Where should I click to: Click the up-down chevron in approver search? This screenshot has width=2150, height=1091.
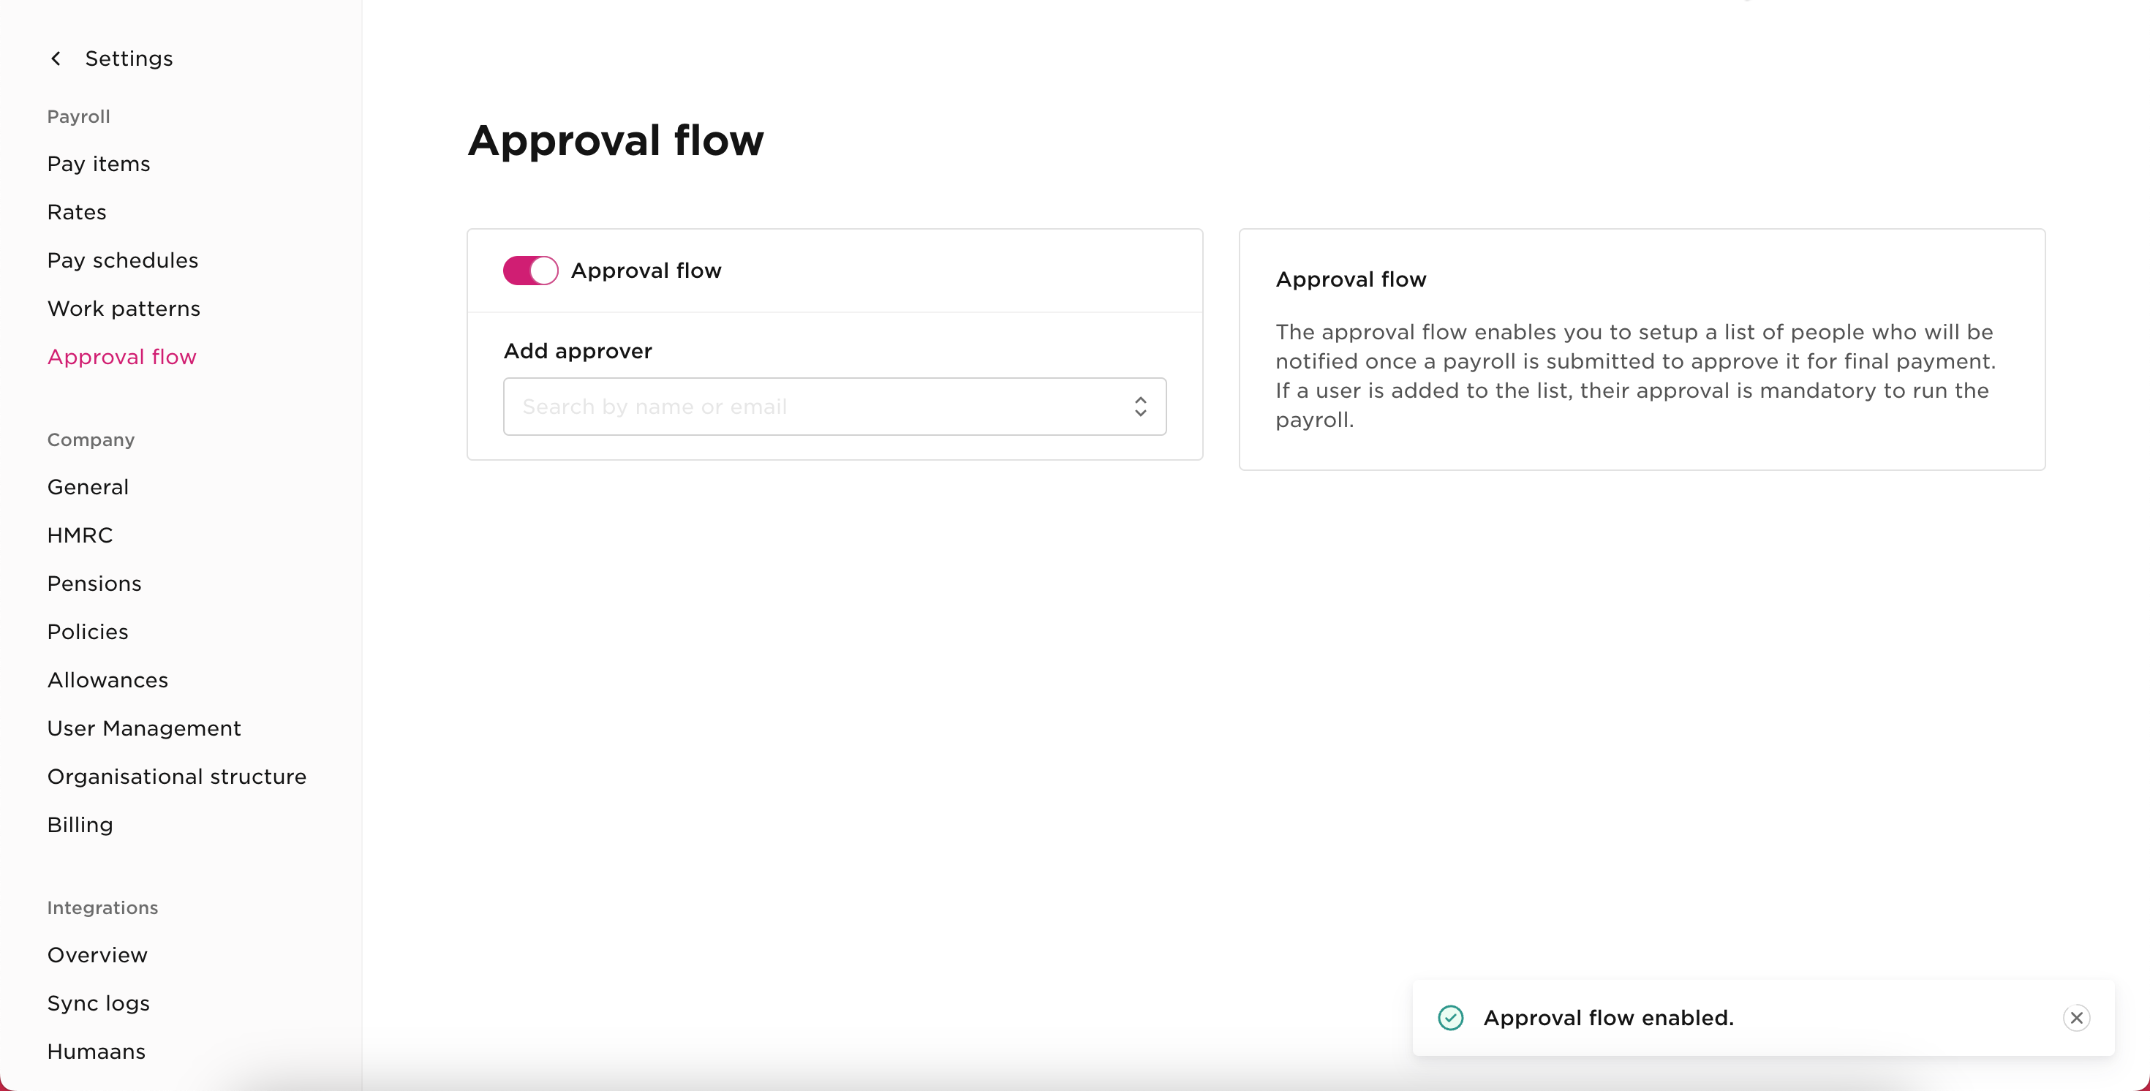pyautogui.click(x=1139, y=407)
